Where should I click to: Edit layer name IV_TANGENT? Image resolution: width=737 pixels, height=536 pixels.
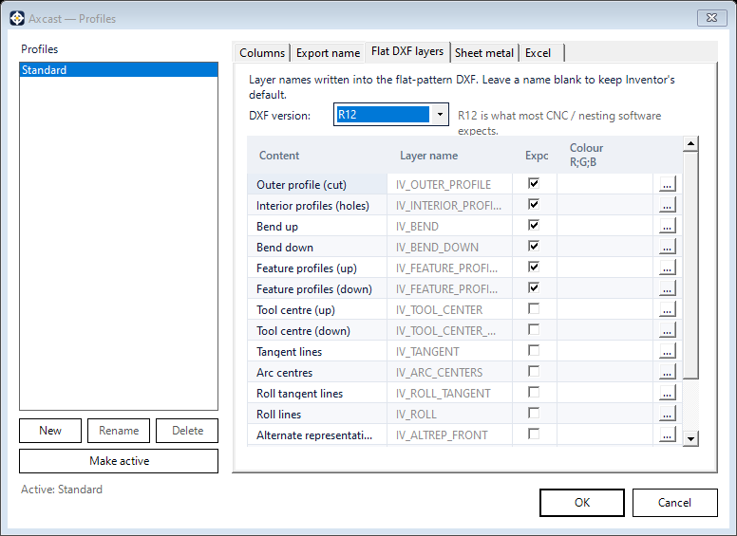(449, 352)
